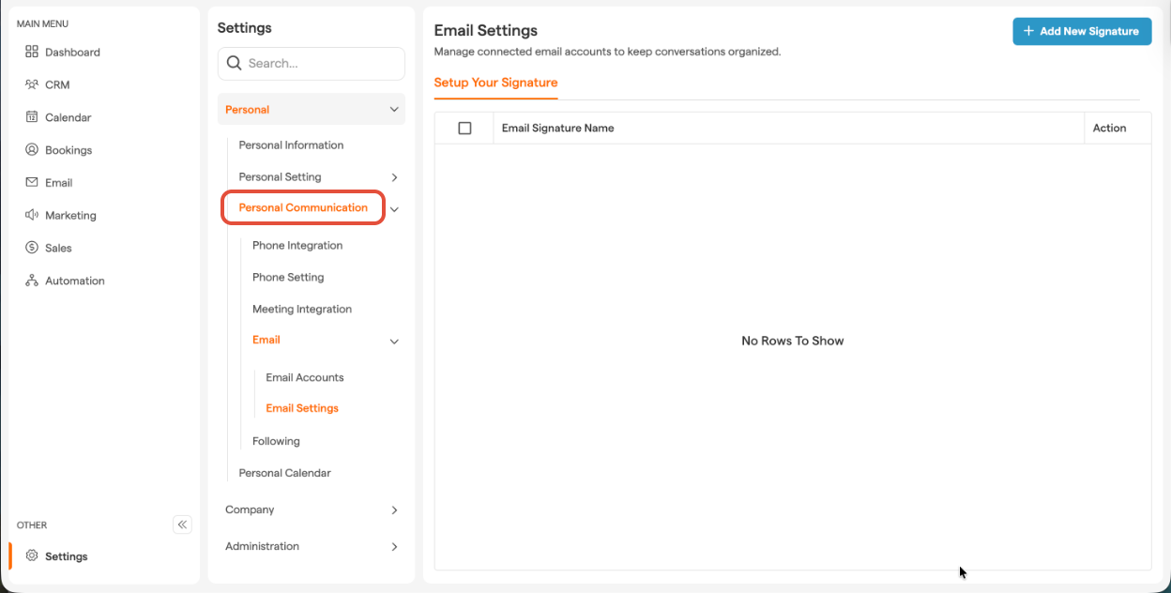1171x593 pixels.
Task: Click the Bookings person icon
Action: click(x=32, y=150)
